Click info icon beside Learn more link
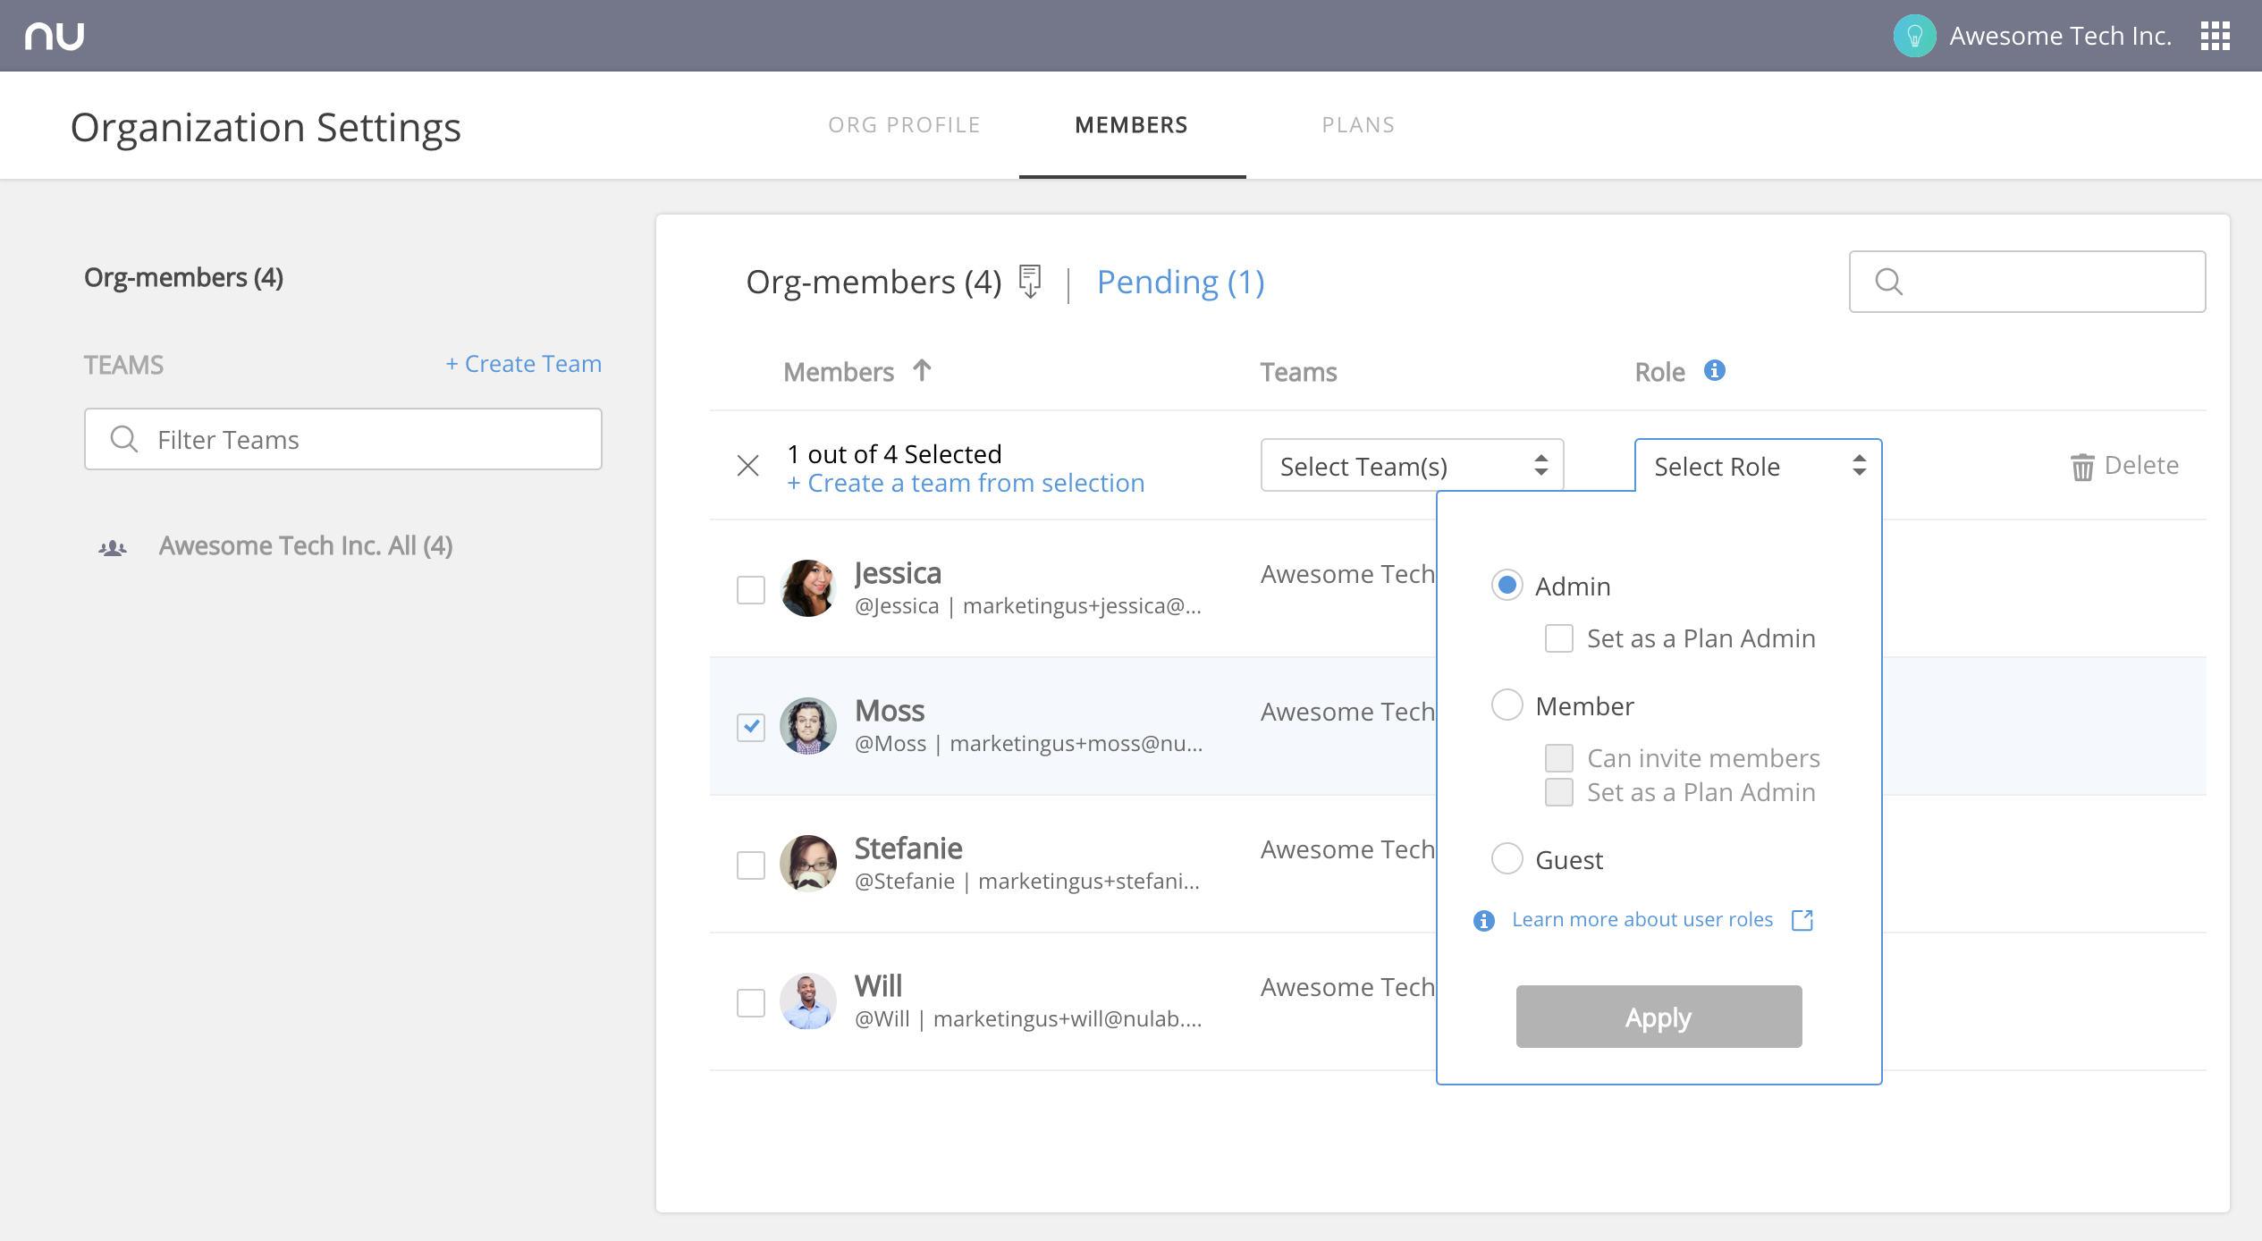Viewport: 2262px width, 1241px height. click(x=1484, y=921)
